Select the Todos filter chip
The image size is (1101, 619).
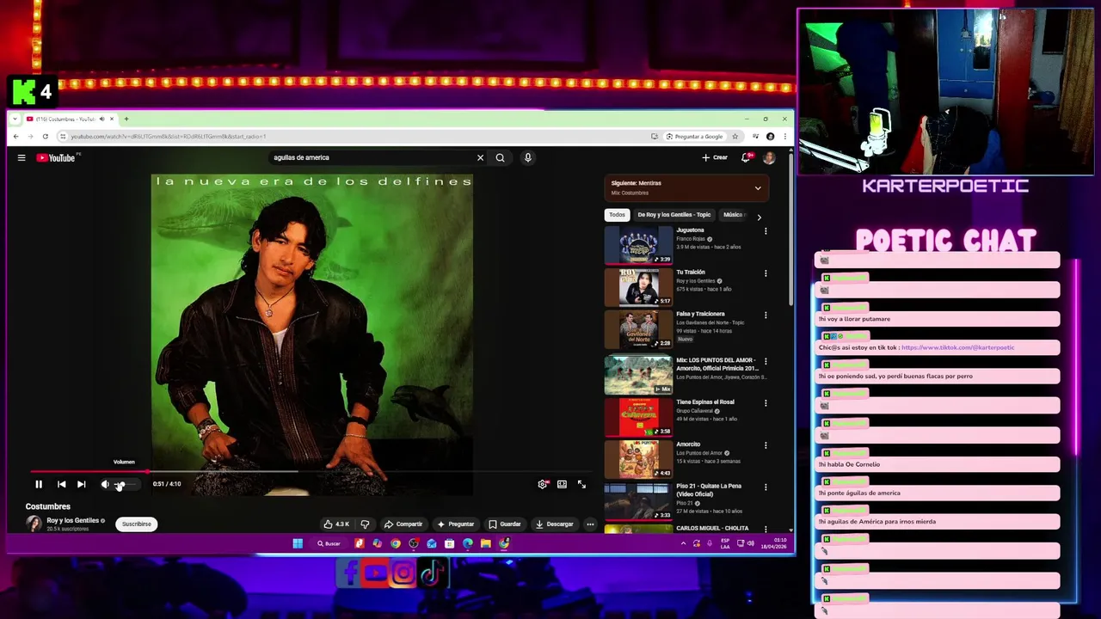point(617,215)
